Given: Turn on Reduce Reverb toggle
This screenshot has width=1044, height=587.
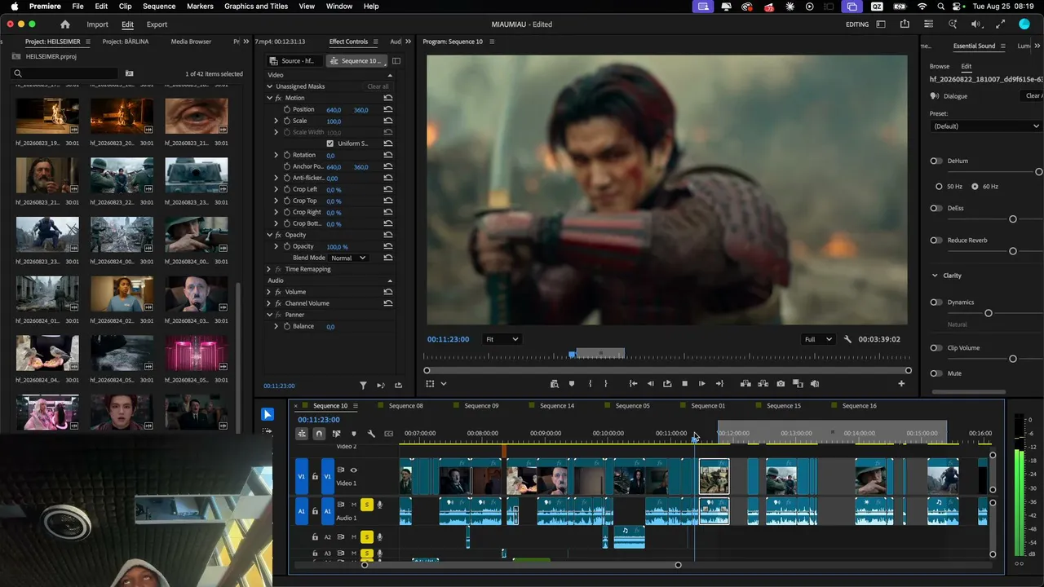Looking at the screenshot, I should tap(936, 241).
